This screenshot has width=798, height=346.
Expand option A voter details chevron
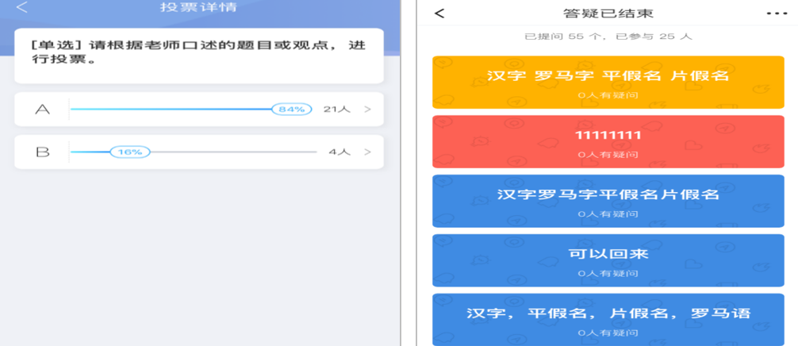(367, 110)
